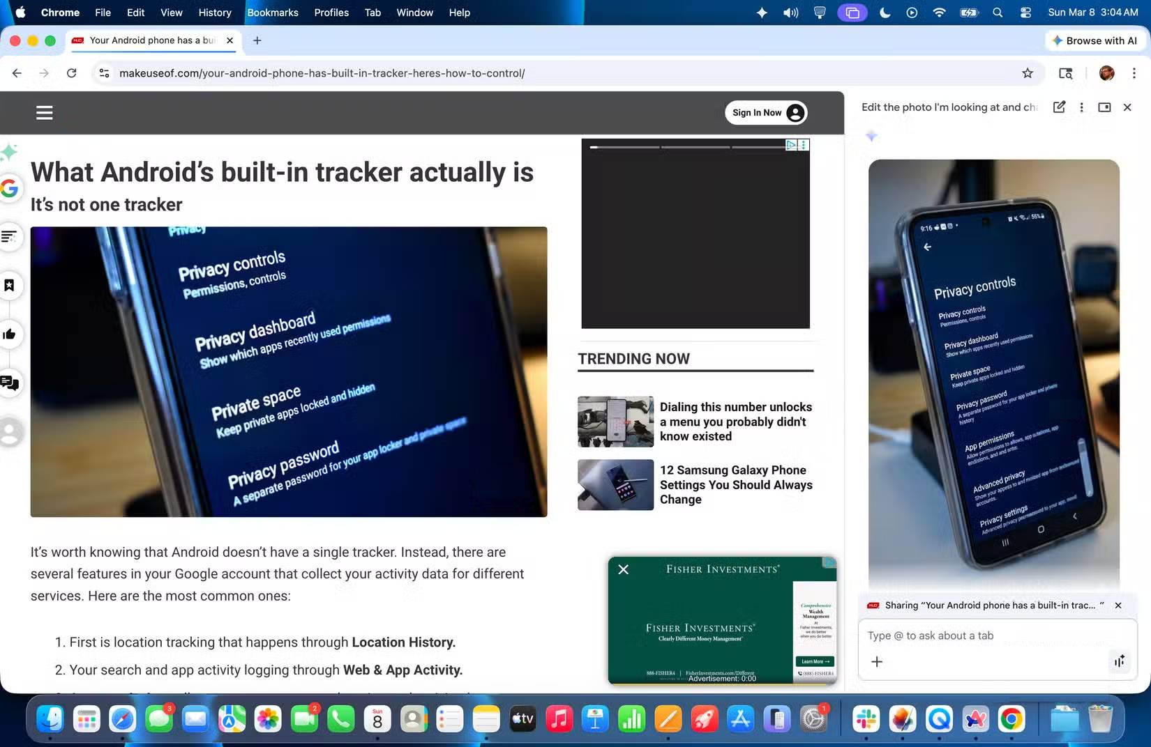Open Chrome's three-dot customization menu
This screenshot has height=747, width=1151.
(x=1136, y=72)
